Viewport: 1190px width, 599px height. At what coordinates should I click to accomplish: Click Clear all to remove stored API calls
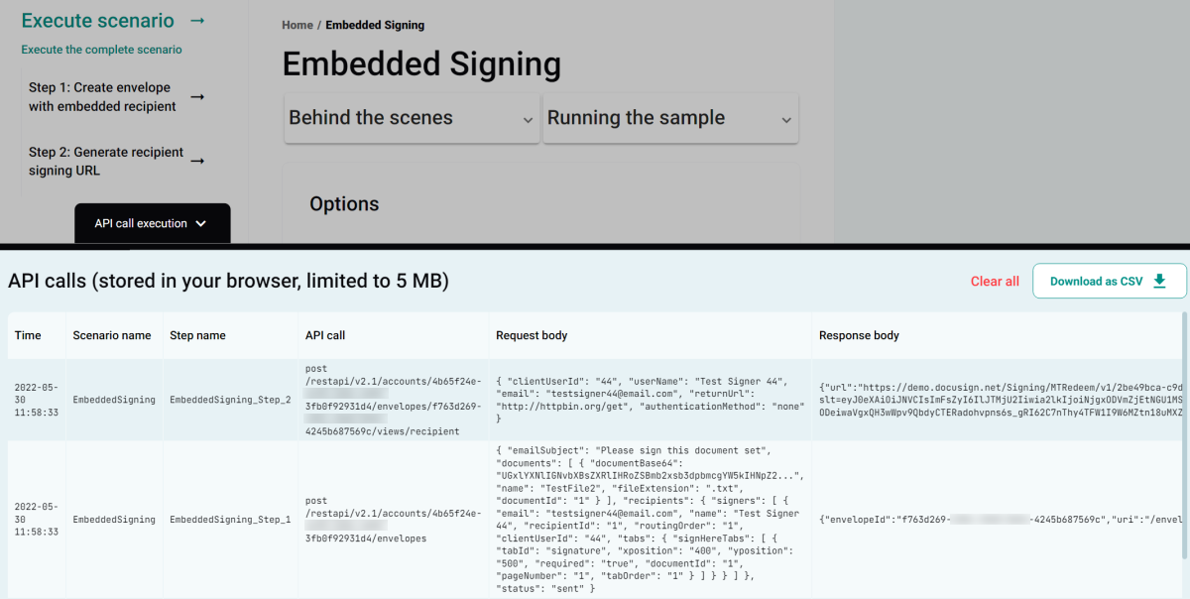tap(995, 281)
